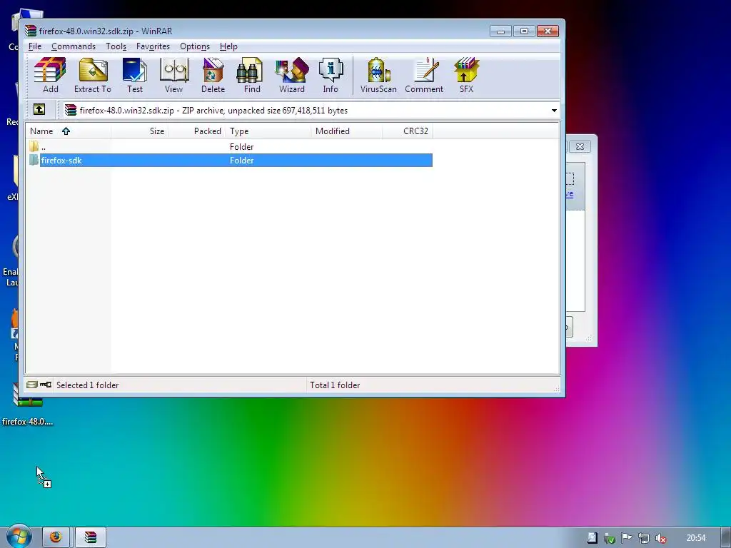This screenshot has width=731, height=548.
Task: Close the dialog behind the WinRAR window
Action: (x=580, y=146)
